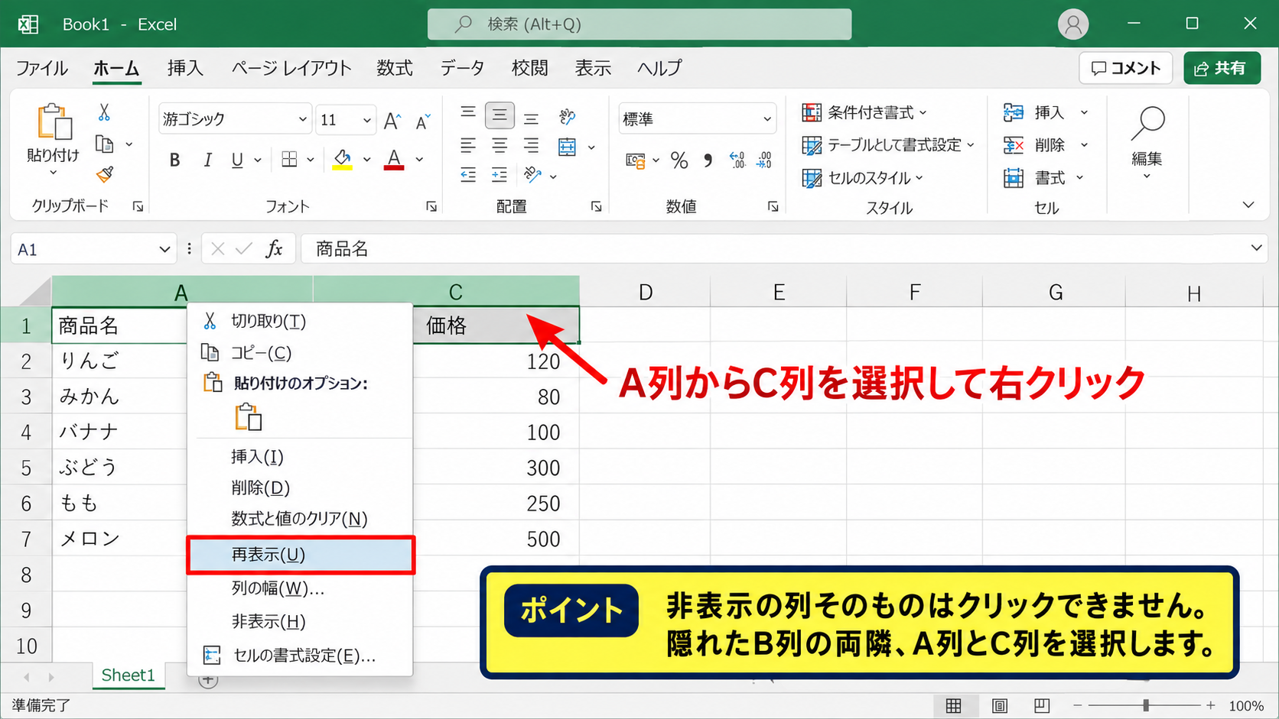
Task: Decrease font size with the small A icon
Action: (x=423, y=121)
